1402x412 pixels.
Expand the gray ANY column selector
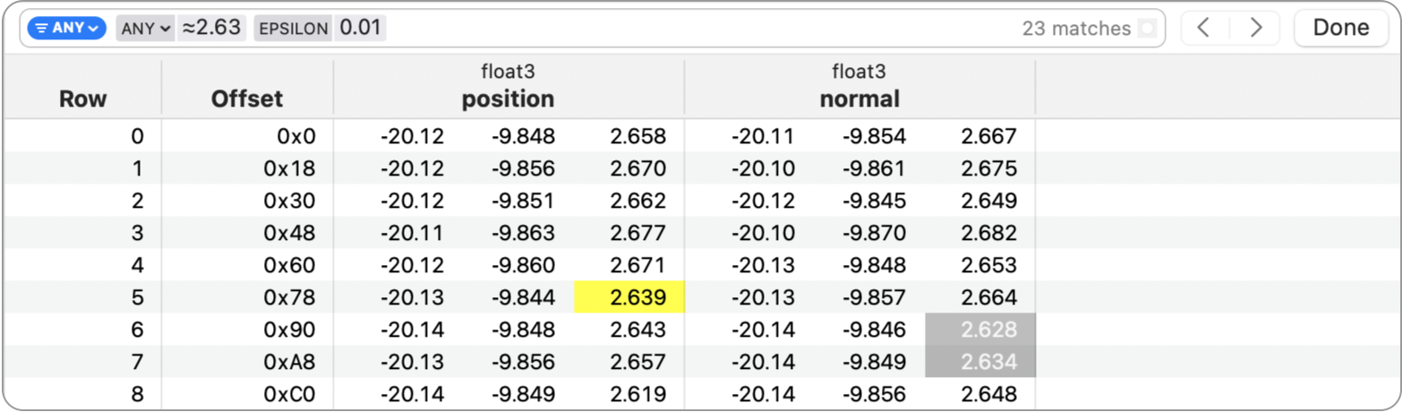pos(145,28)
